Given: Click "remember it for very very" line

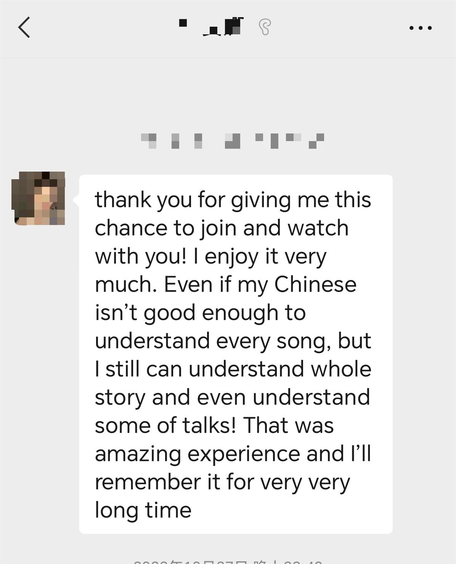Looking at the screenshot, I should tap(222, 482).
